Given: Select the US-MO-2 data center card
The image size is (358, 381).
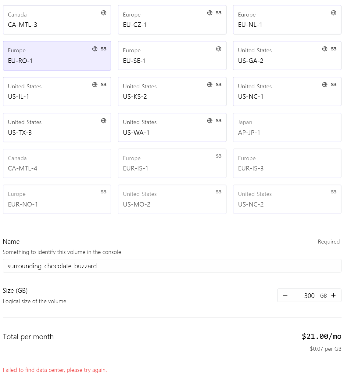Looking at the screenshot, I should [172, 199].
